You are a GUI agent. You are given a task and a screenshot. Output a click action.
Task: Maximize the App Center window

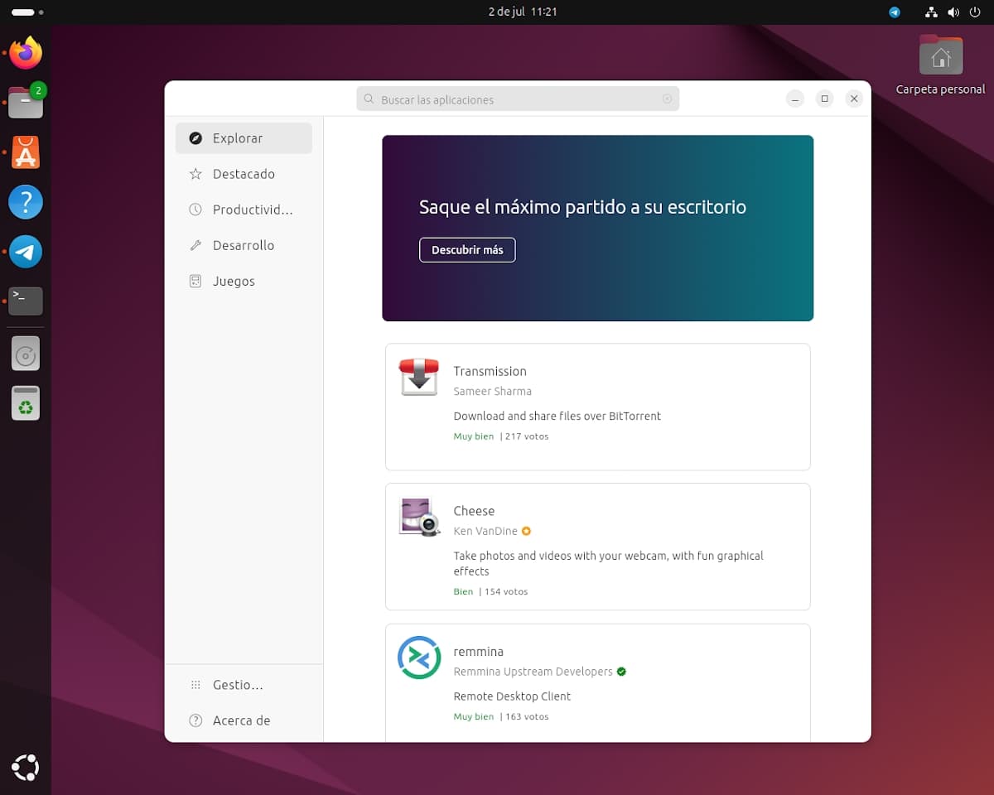point(824,99)
